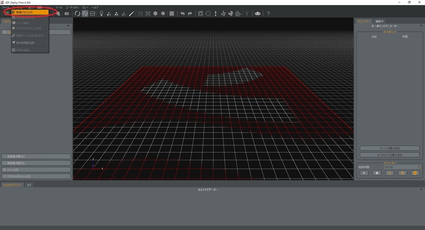This screenshot has width=425, height=230.
Task: Toggle the light bulb lighting icon
Action: click(101, 14)
